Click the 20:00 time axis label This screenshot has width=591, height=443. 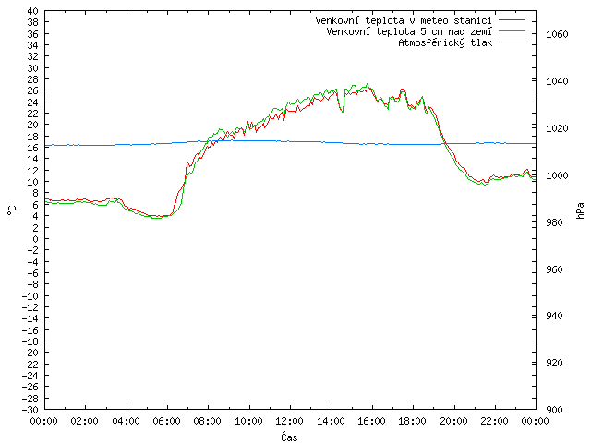(453, 421)
